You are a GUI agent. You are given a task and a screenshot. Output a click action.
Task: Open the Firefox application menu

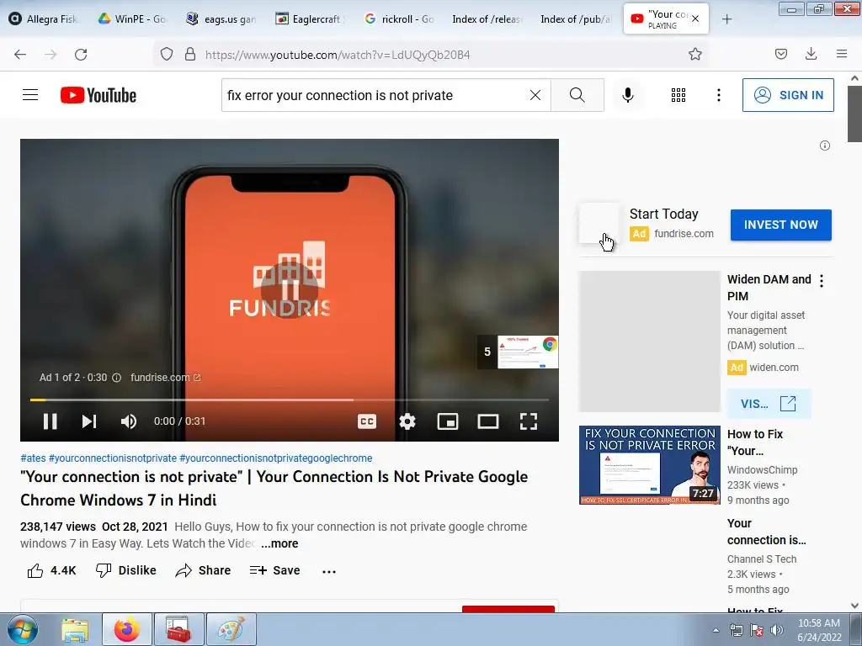pos(842,54)
